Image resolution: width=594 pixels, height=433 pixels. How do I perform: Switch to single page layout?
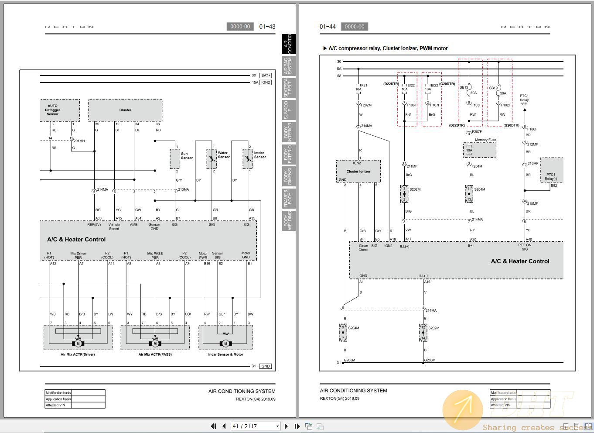click(566, 426)
